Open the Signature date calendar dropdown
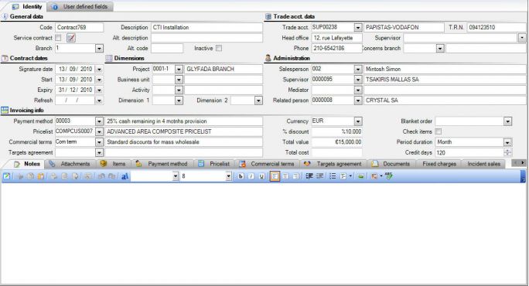Screen dimensions: 529x286 tap(99, 69)
